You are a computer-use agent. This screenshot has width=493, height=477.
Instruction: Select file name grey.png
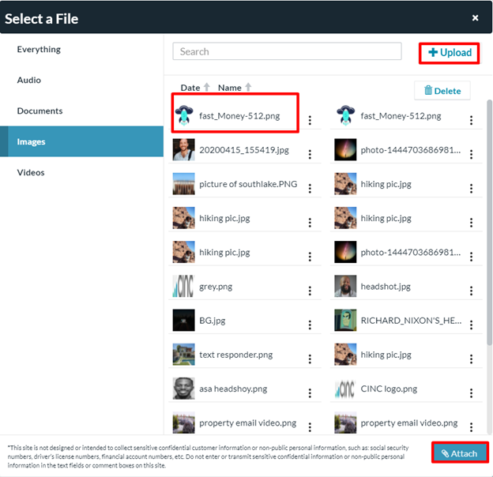216,287
